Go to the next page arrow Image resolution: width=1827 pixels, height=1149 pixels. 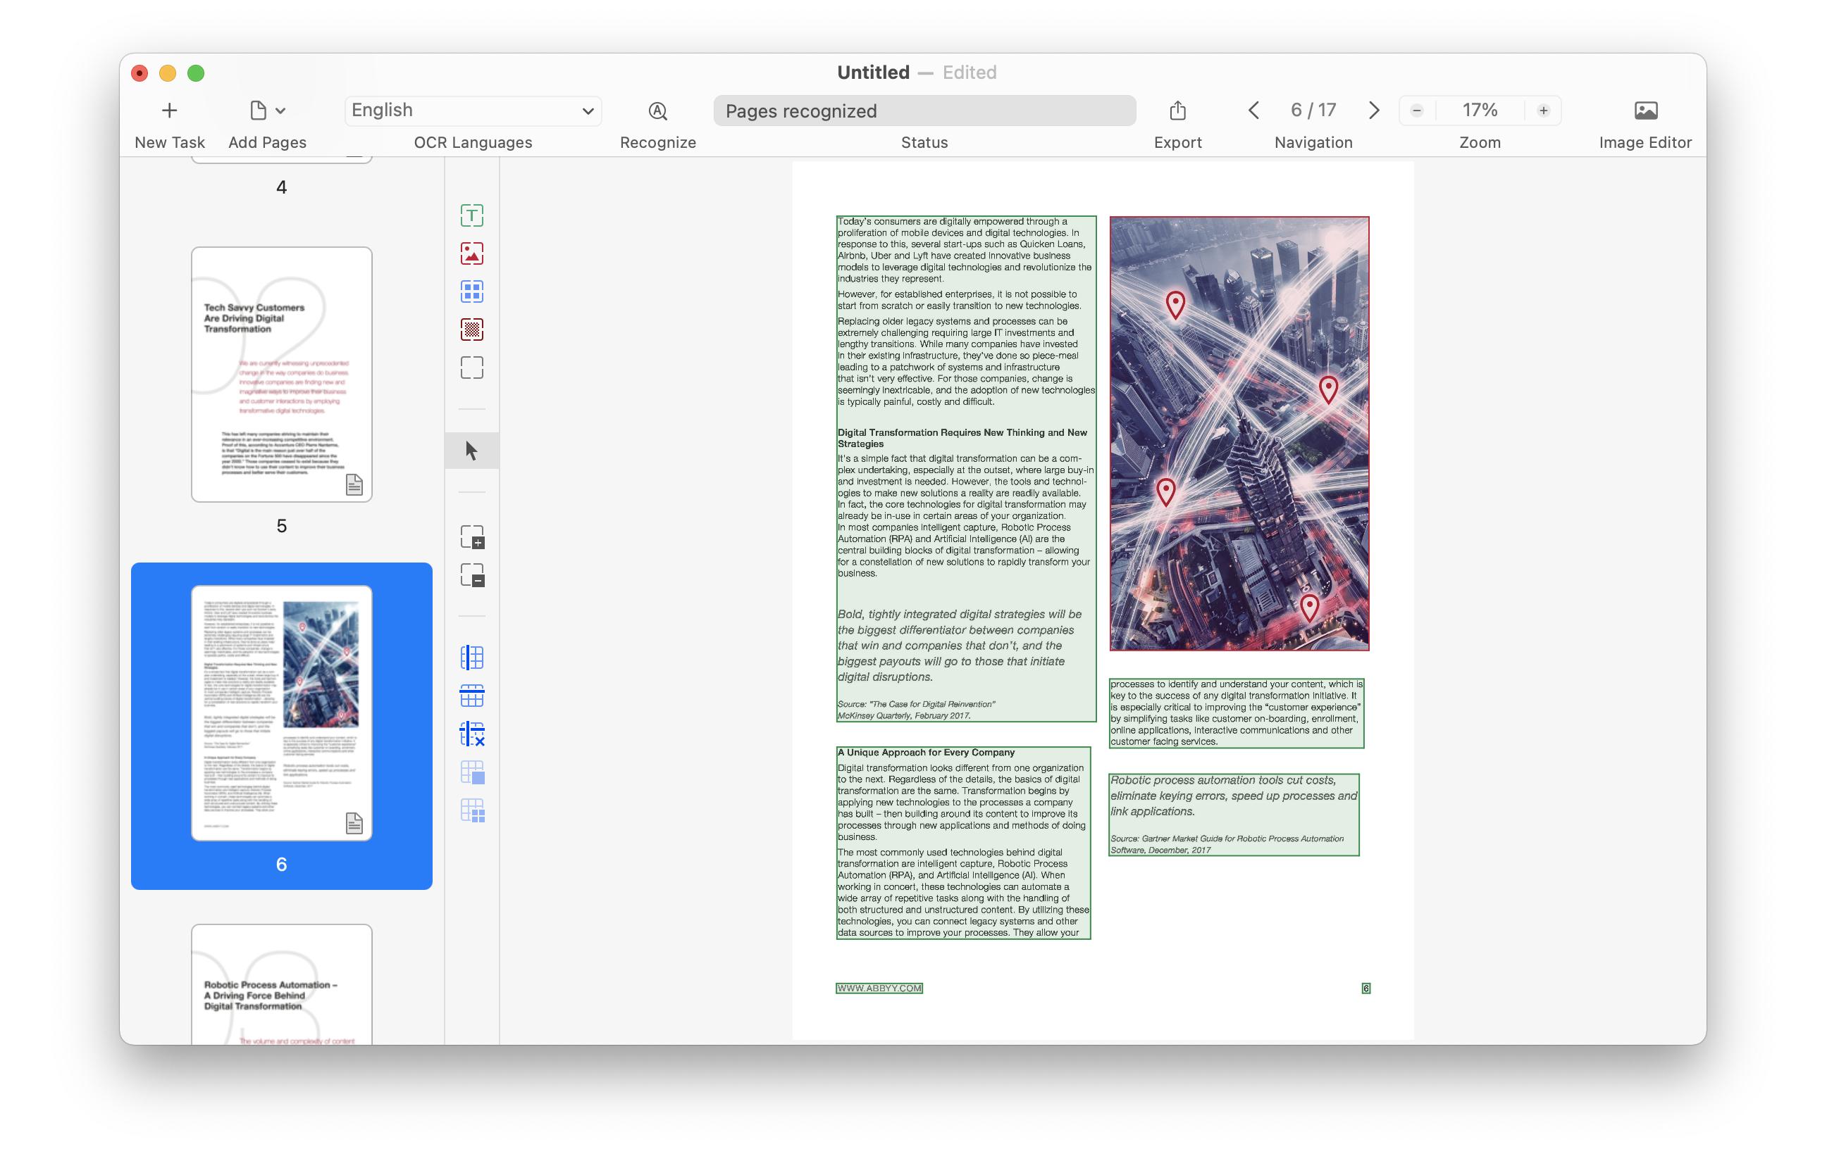pos(1373,111)
